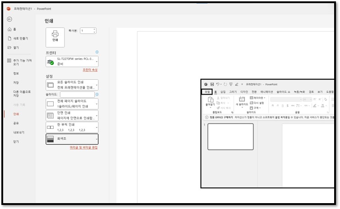Screen dimensions: 340x209
Task: Switch to the 그리기 tab in inset window
Action: coord(233,92)
